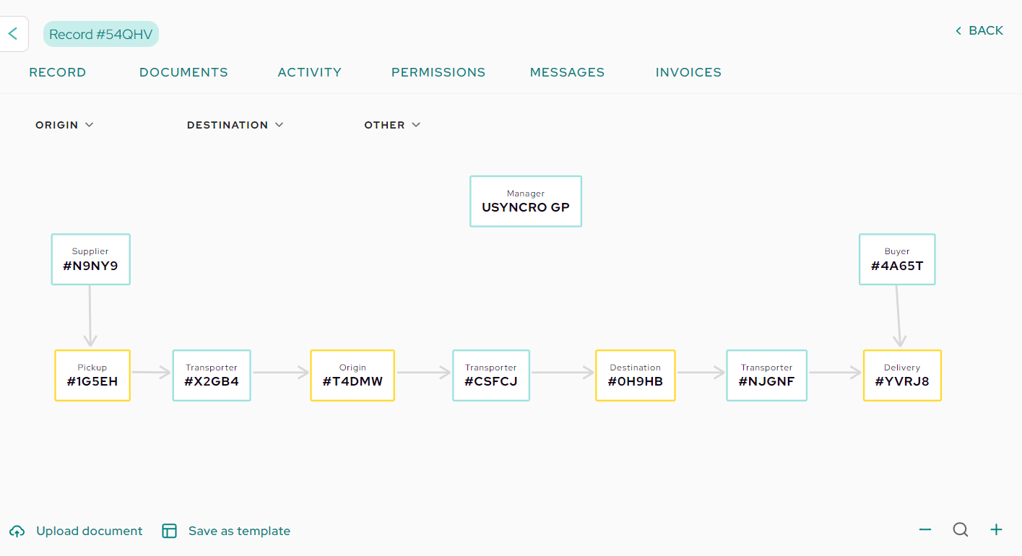Go to the INVOICES tab
The image size is (1022, 556).
tap(688, 72)
